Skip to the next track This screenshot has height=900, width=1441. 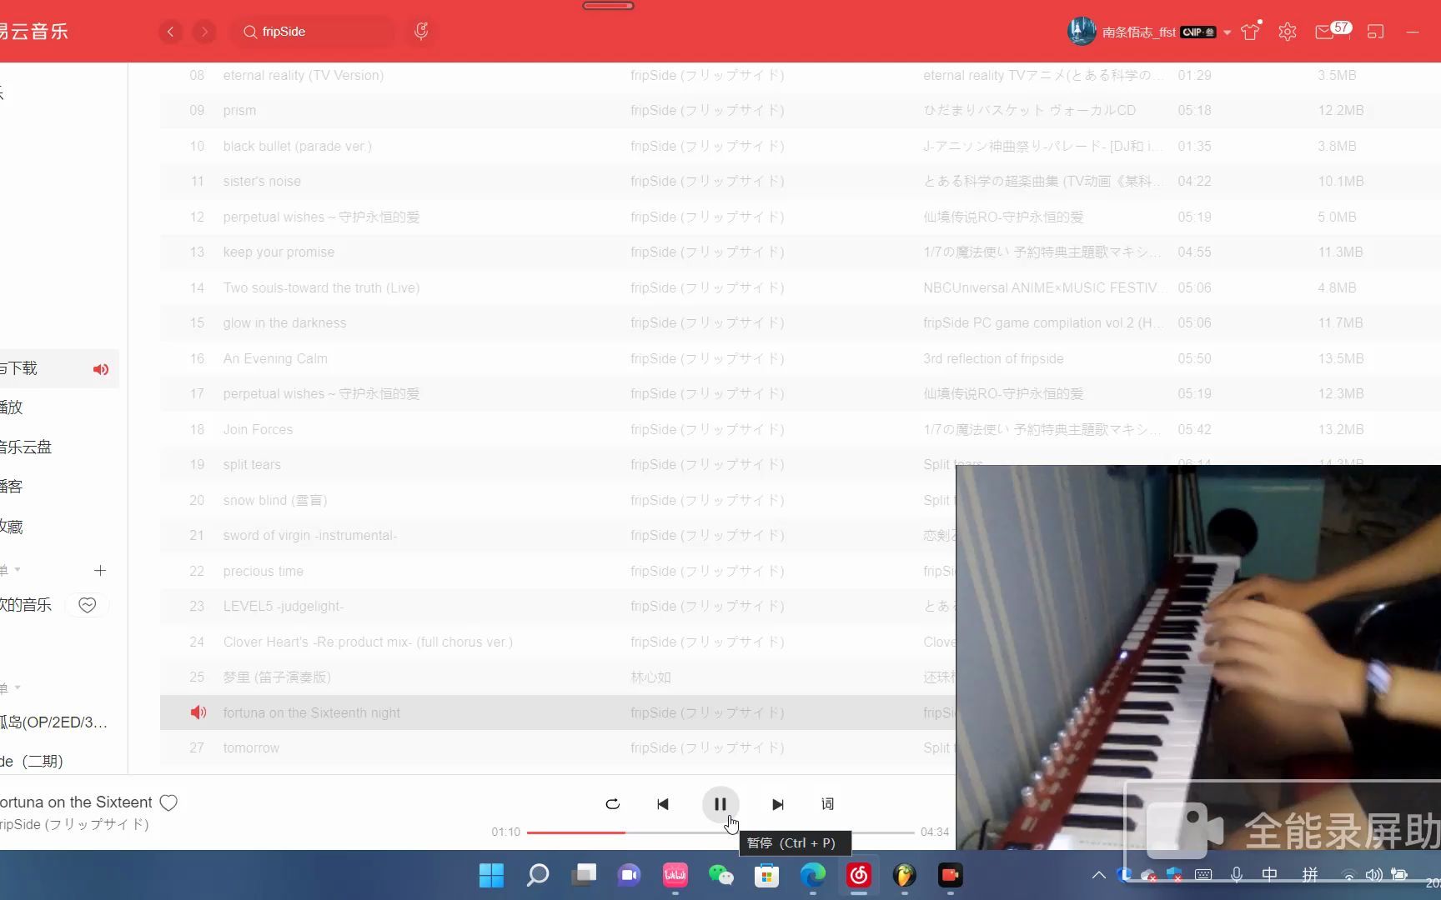click(x=777, y=804)
